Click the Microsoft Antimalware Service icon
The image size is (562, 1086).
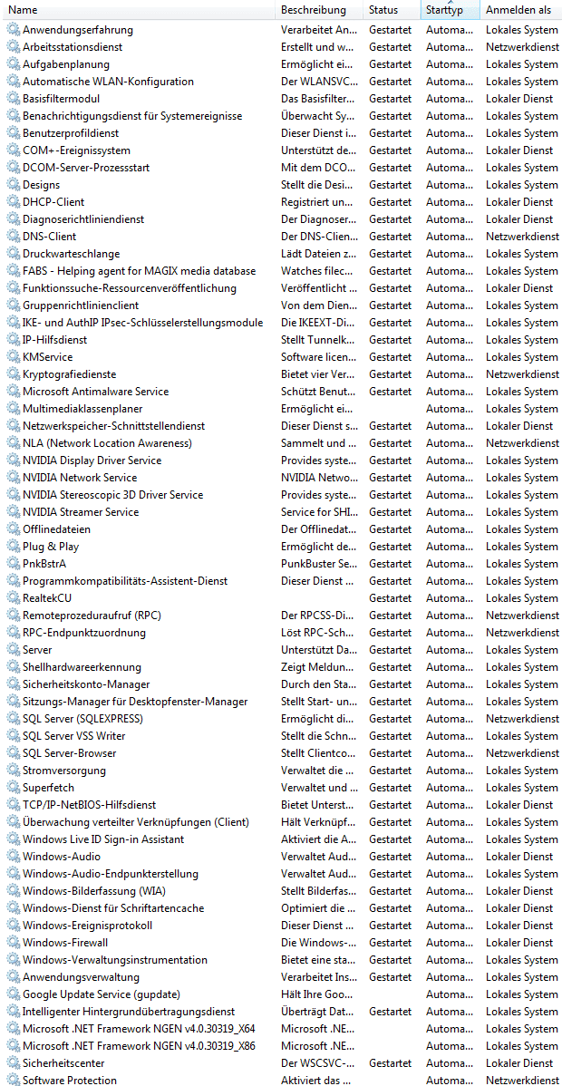pos(14,392)
